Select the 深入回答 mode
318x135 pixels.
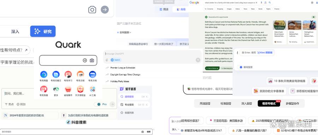[247, 103]
